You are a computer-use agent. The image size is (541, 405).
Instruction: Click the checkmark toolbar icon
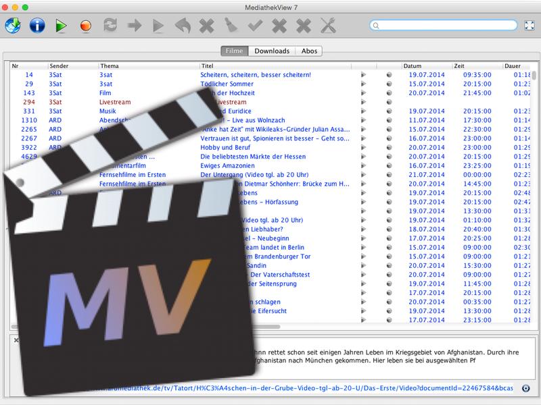[x=256, y=26]
